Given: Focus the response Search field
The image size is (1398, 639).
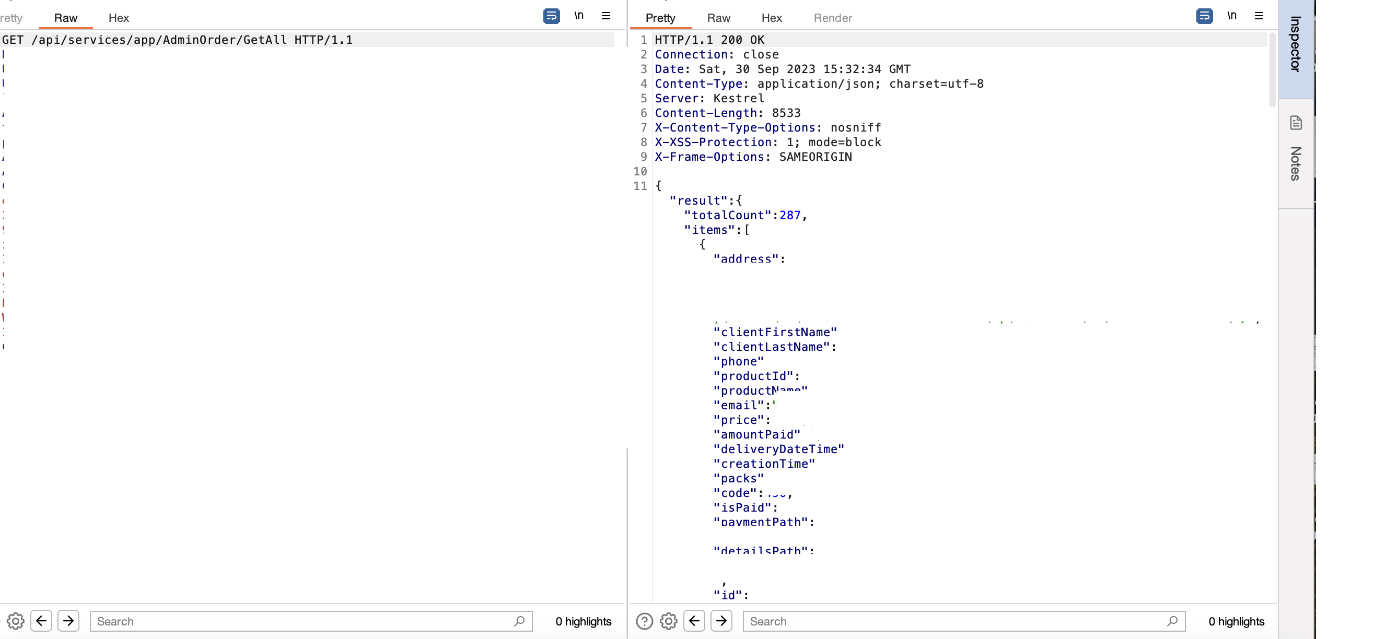Looking at the screenshot, I should [964, 621].
